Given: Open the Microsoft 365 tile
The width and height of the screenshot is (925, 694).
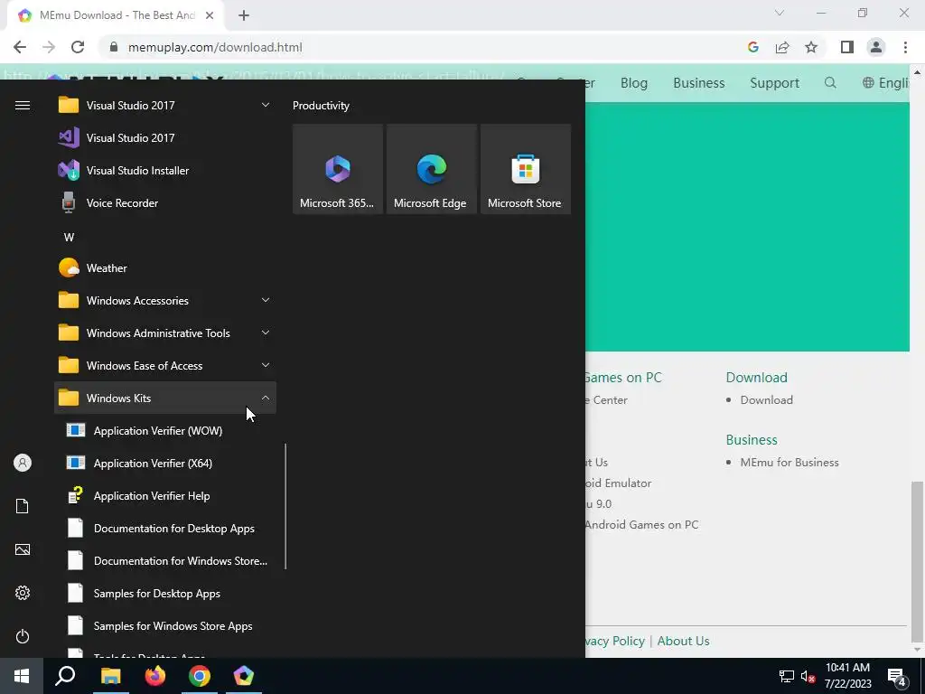Looking at the screenshot, I should 338,169.
